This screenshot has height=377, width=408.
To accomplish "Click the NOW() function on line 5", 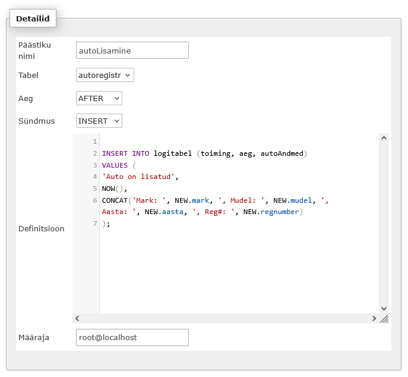I will 112,188.
